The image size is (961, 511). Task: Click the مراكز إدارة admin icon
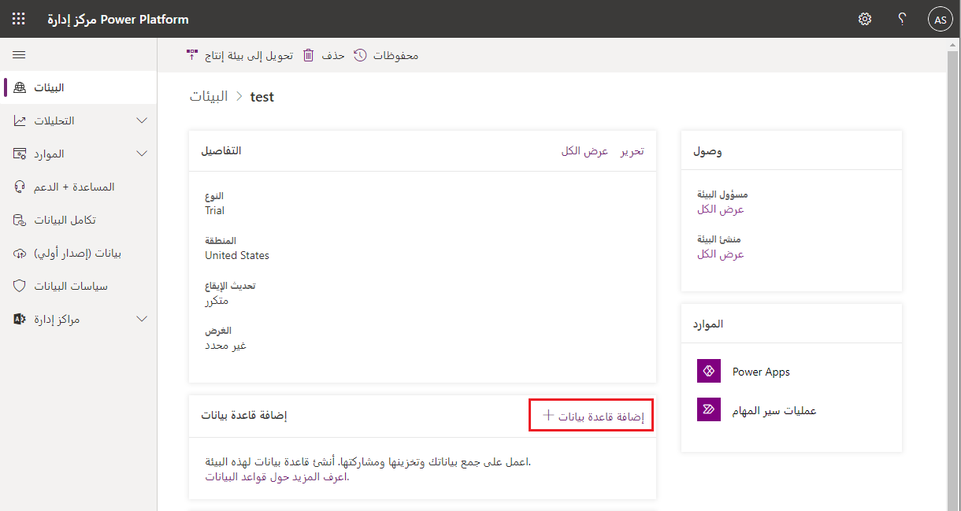(x=20, y=319)
